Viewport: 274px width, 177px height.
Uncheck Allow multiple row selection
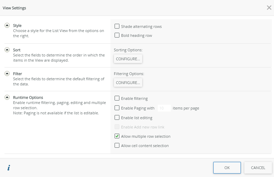click(117, 136)
